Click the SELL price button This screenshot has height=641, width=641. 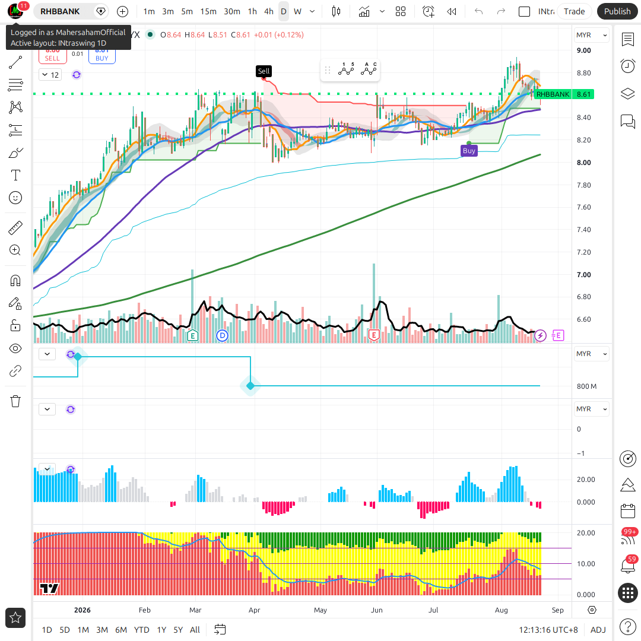coord(52,56)
